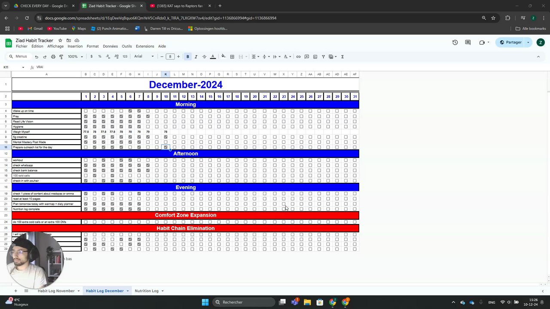Toggle bold formatting in the toolbar
Viewport: 550px width, 309px height.
(x=188, y=57)
